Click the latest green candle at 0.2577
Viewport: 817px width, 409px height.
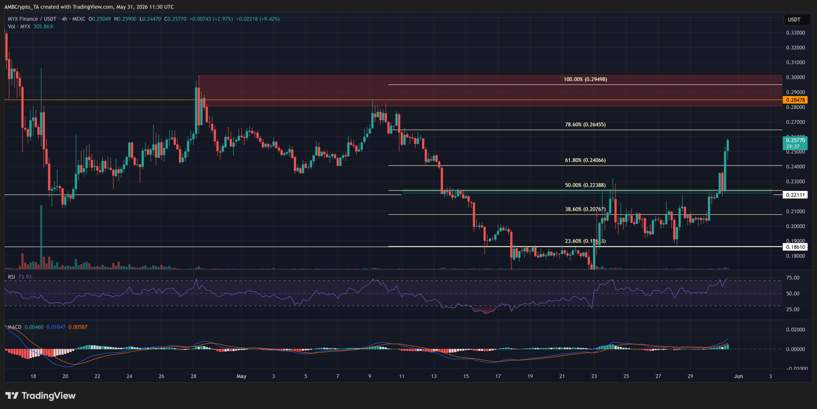(x=728, y=146)
